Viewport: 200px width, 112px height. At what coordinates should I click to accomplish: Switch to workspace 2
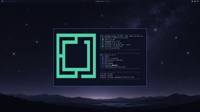7,1
